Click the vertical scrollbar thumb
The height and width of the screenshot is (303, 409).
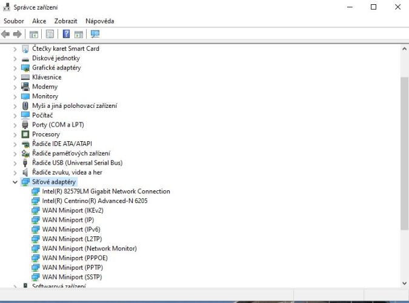(x=404, y=153)
